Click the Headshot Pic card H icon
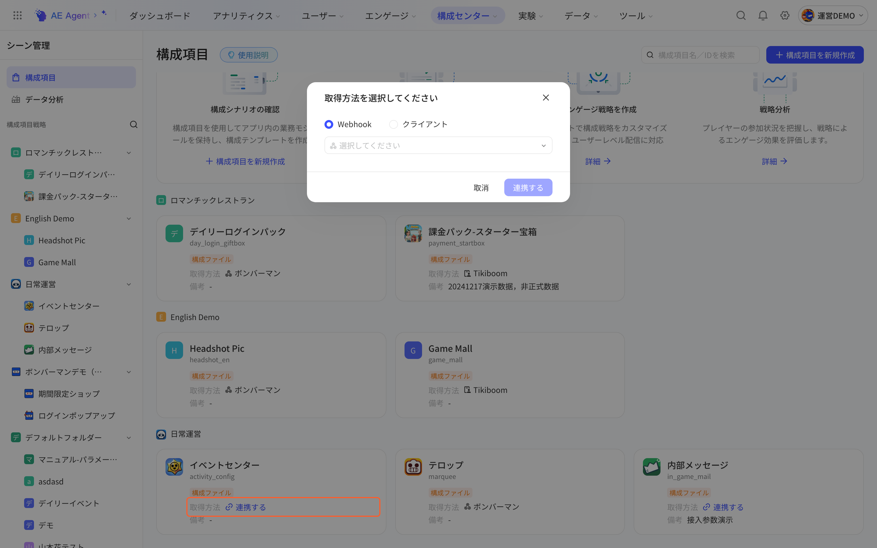This screenshot has height=548, width=877. [x=174, y=350]
